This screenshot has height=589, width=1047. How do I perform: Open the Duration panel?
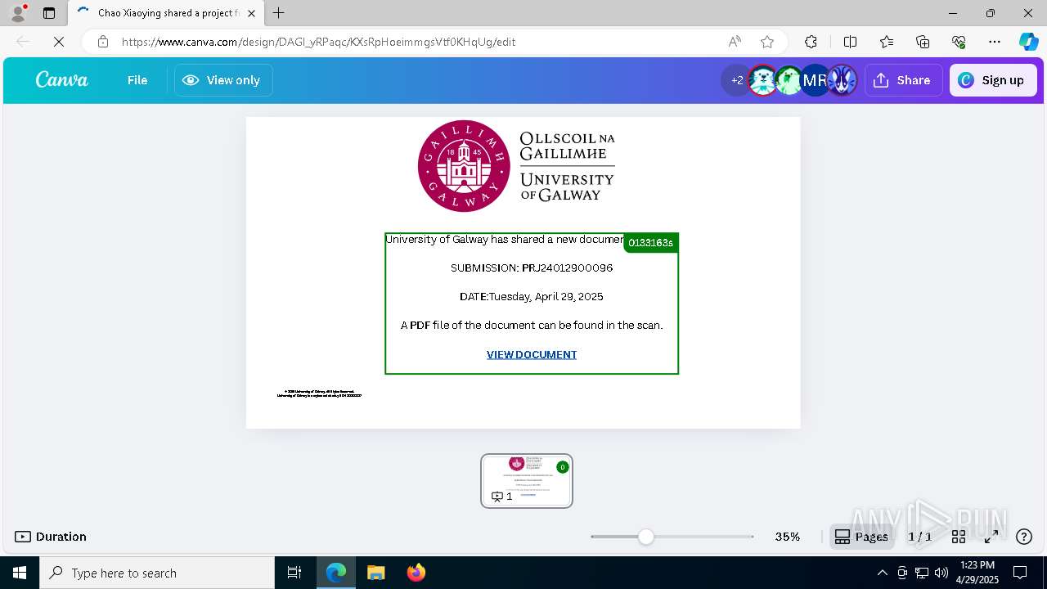(51, 537)
